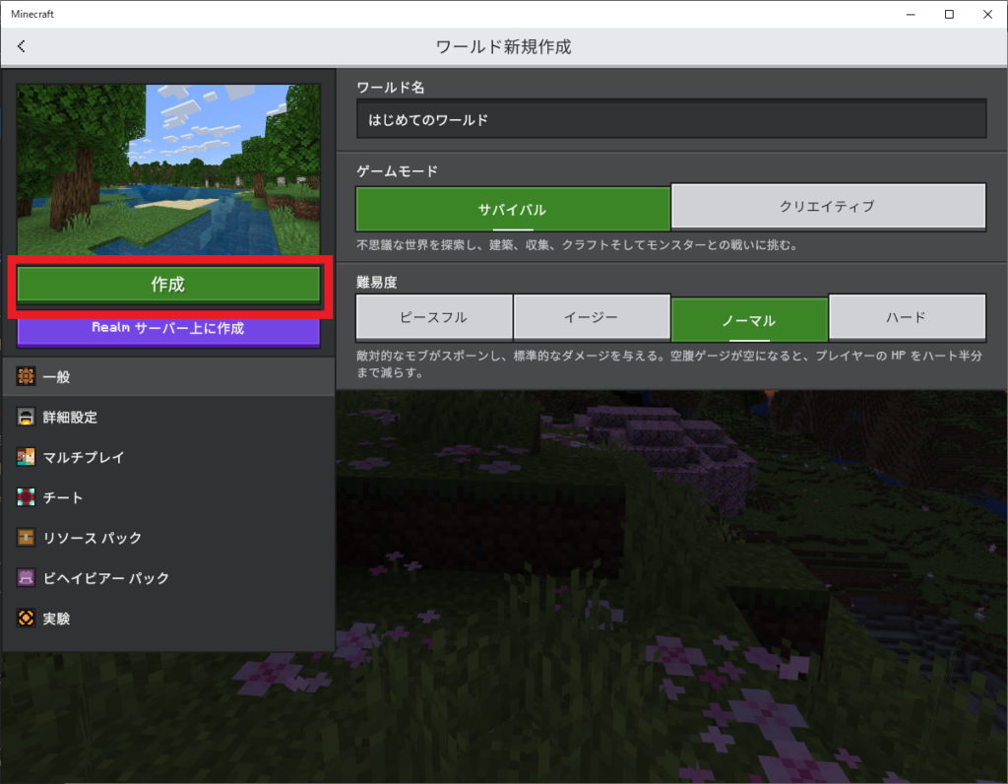
Task: Click the マルチプレイ character icon
Action: (x=26, y=457)
